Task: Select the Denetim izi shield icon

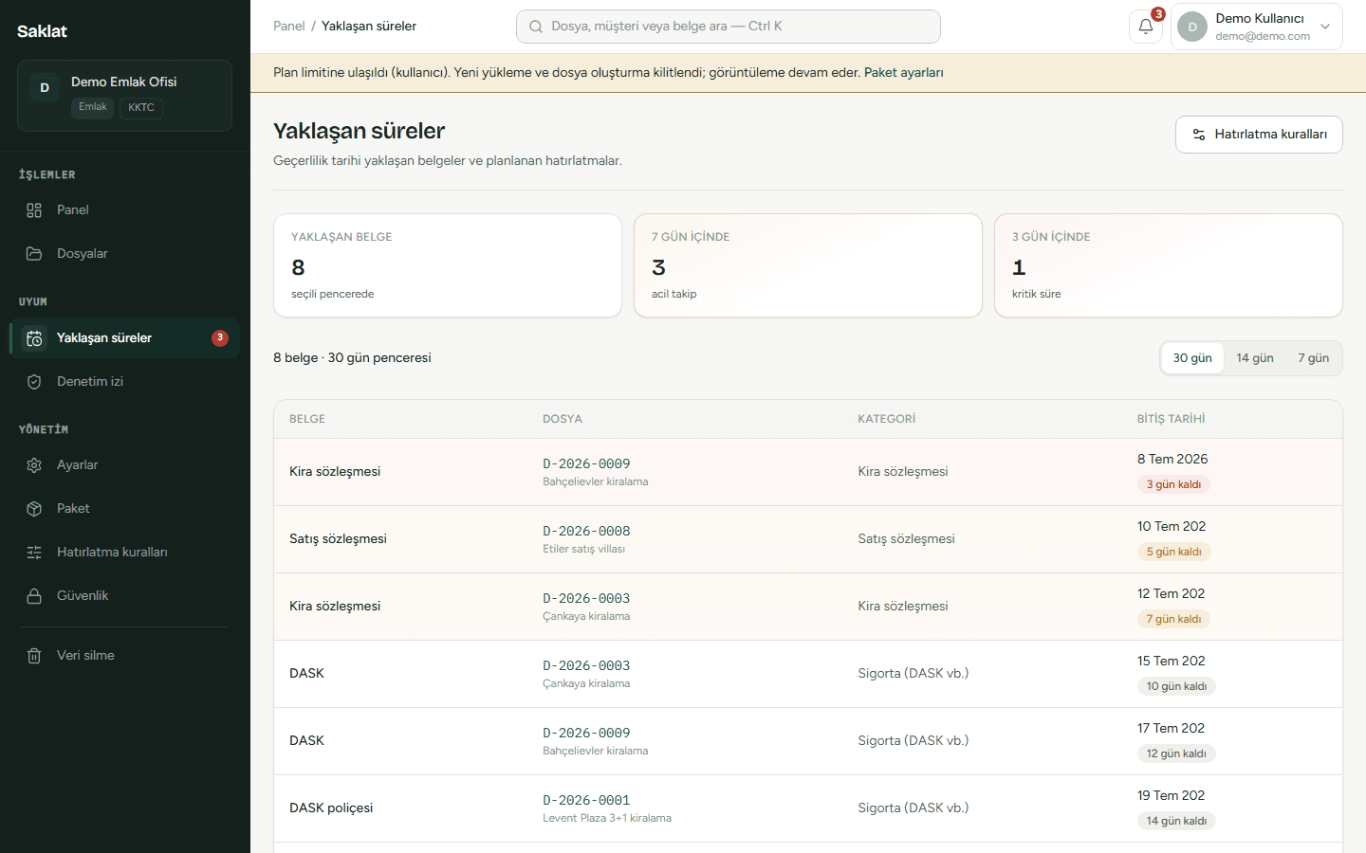Action: [34, 382]
